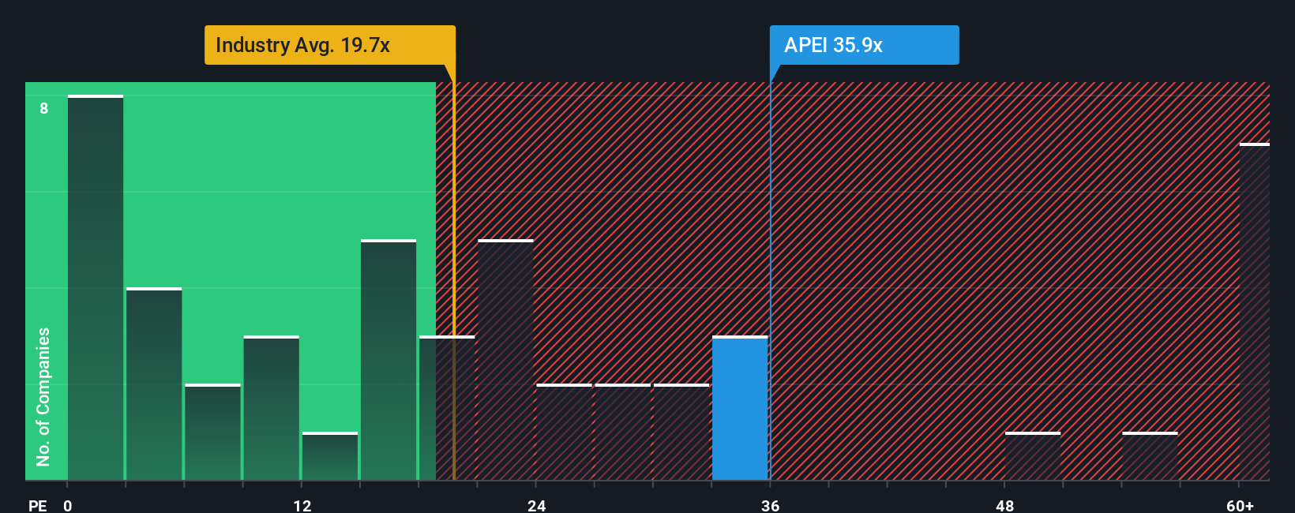Select the tallest bar at PE 0
The height and width of the screenshot is (513, 1295).
96,287
